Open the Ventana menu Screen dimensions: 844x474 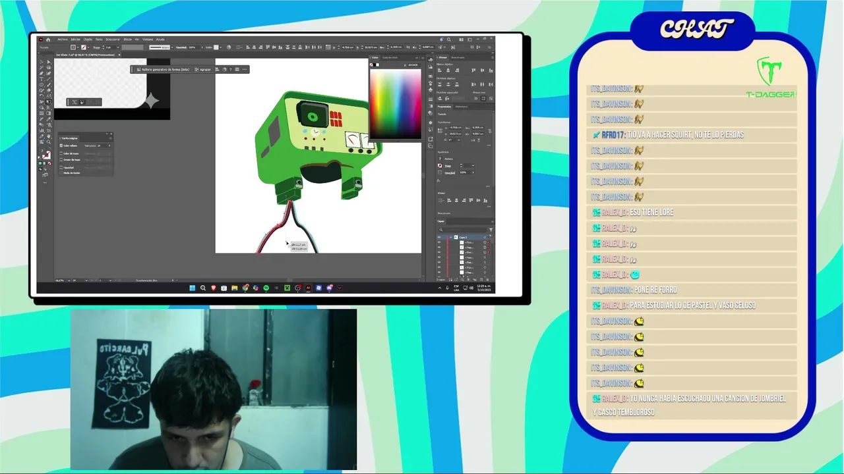148,39
